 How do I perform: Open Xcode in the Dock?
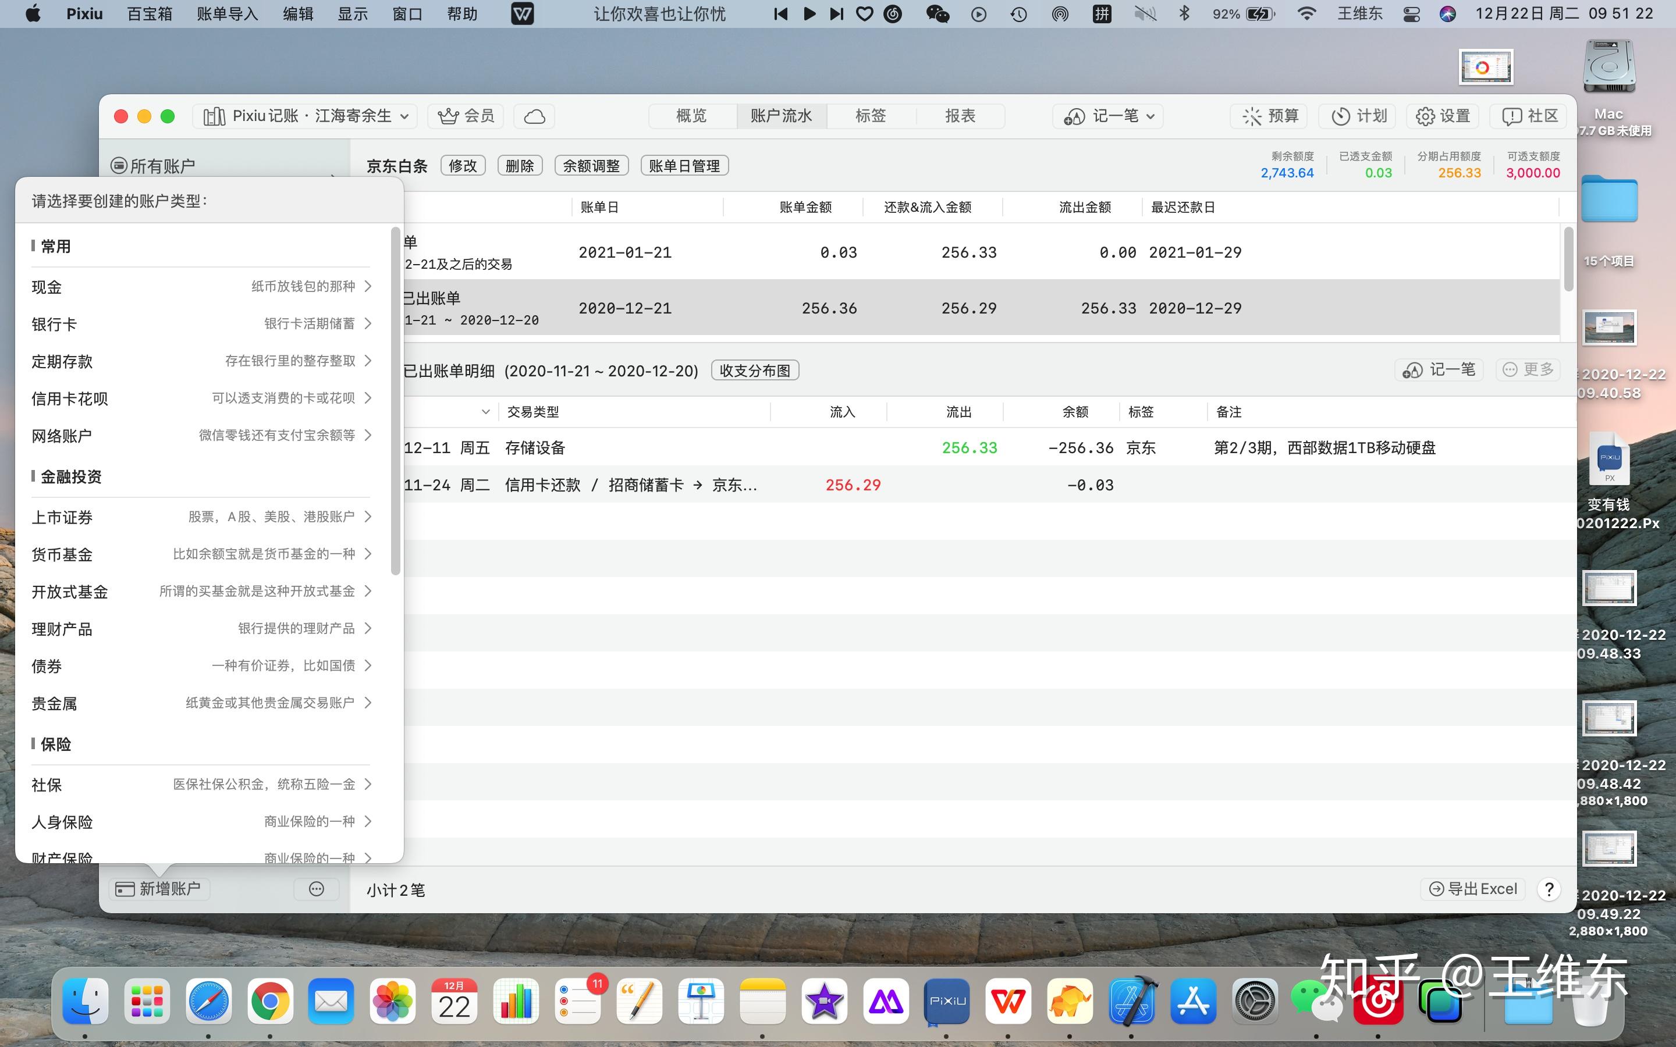1132,1001
